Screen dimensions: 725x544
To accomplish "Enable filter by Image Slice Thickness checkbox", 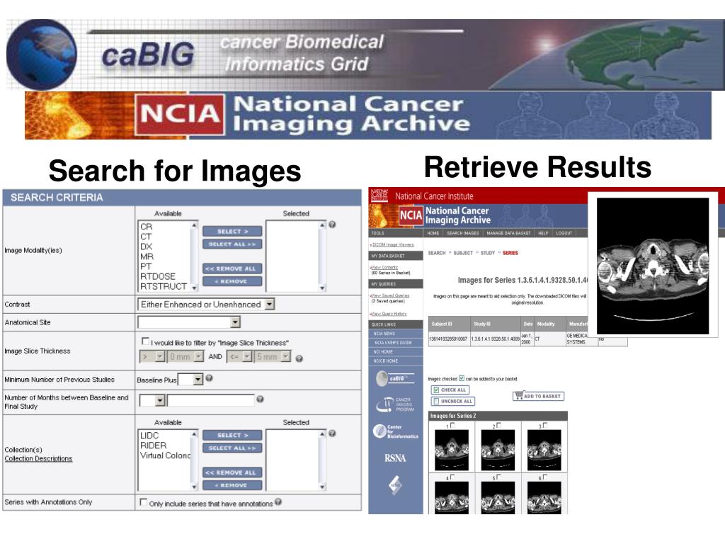I will 145,341.
